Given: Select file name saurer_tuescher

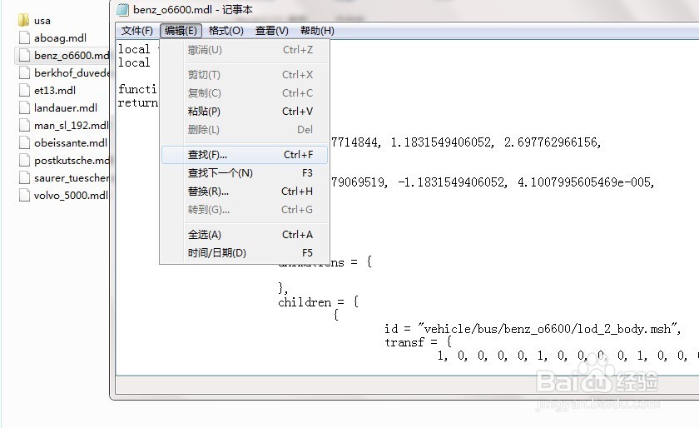Looking at the screenshot, I should tap(72, 177).
